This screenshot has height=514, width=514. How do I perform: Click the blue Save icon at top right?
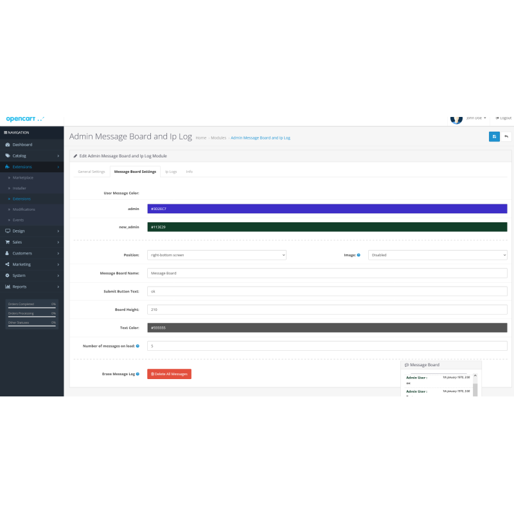point(493,136)
